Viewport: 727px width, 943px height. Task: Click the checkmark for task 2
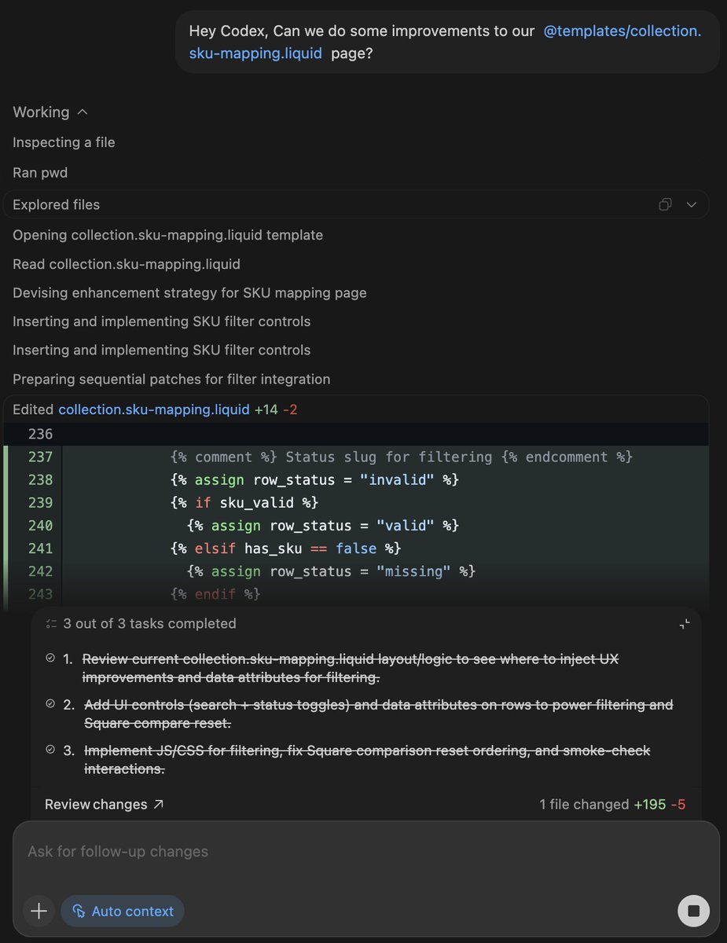[50, 703]
